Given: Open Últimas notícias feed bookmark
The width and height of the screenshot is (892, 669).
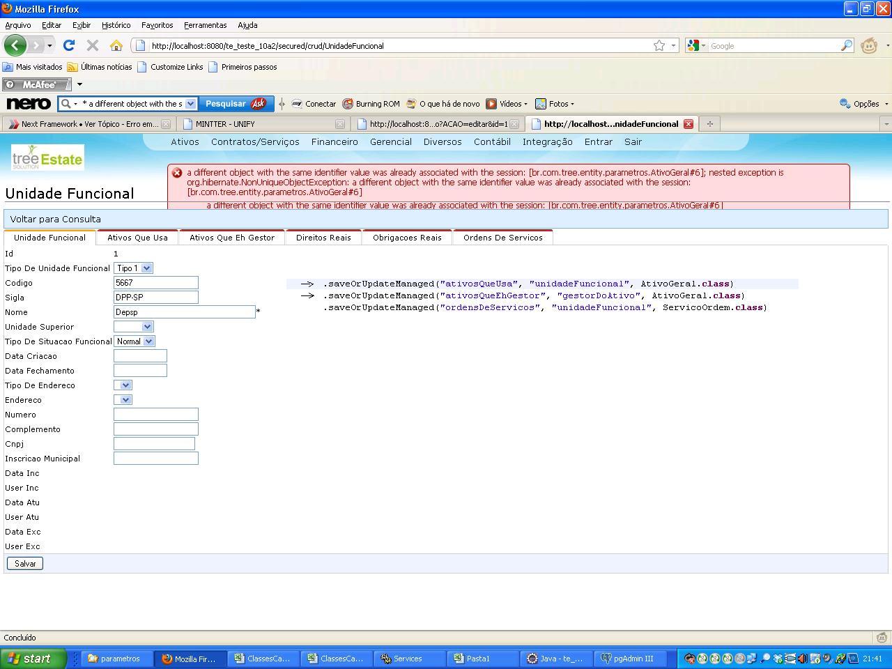Looking at the screenshot, I should click(x=100, y=67).
